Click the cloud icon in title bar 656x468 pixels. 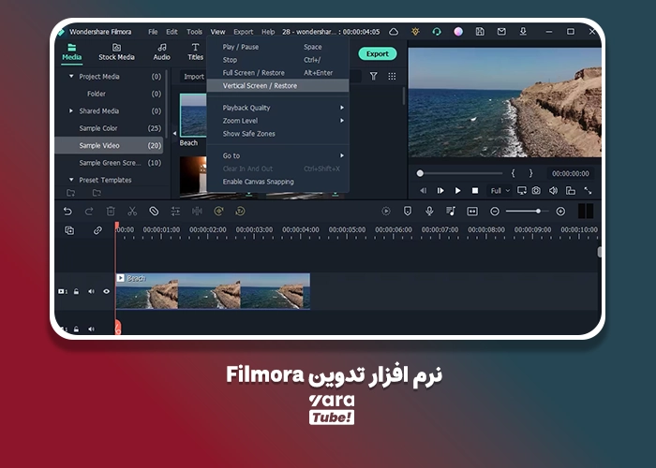[394, 31]
